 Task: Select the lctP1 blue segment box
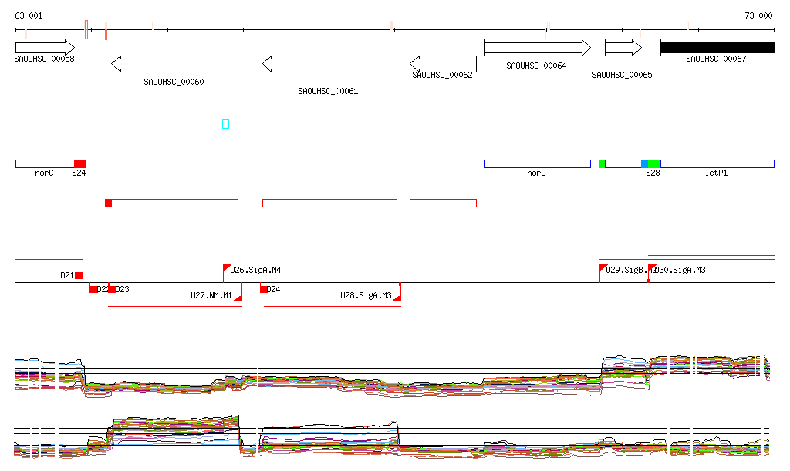tap(717, 163)
